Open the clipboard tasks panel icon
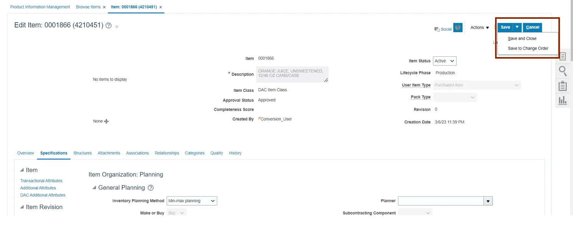Screen dimensions: 573x241 (563, 86)
